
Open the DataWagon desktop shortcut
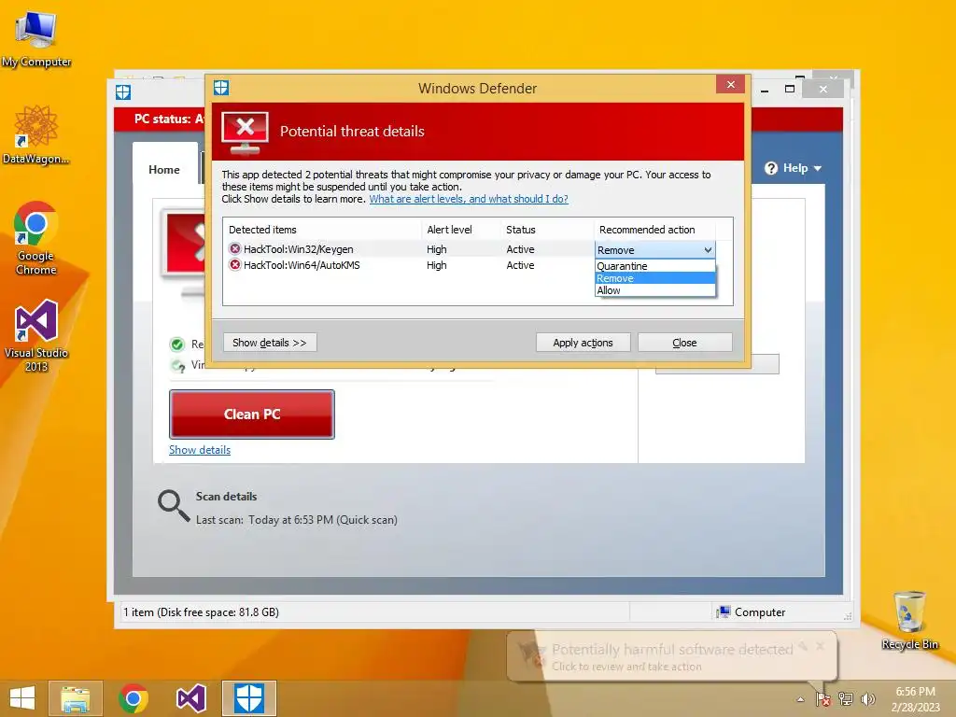tap(36, 134)
